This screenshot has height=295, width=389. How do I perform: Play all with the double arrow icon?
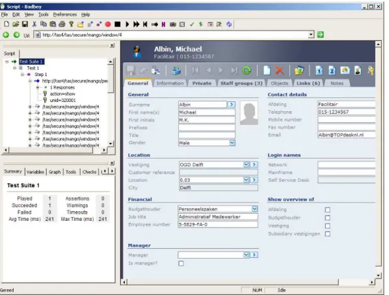[x=136, y=24]
